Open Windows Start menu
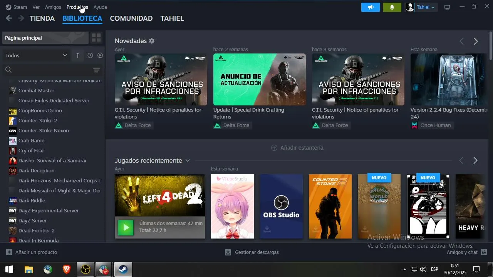 9,269
